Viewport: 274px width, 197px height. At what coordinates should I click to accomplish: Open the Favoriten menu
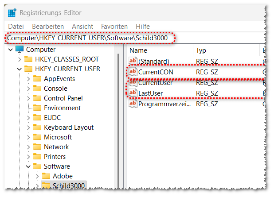point(114,27)
